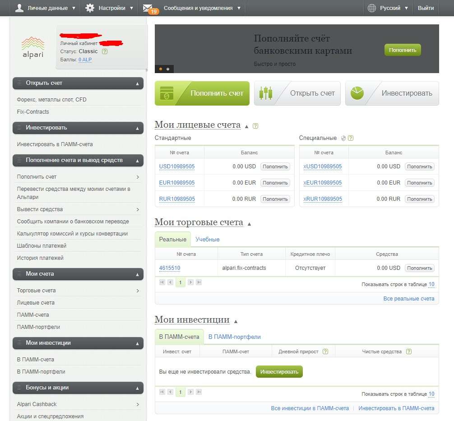Switch to В ПАММ-портфели investments tab
This screenshot has height=421, width=454.
[235, 337]
